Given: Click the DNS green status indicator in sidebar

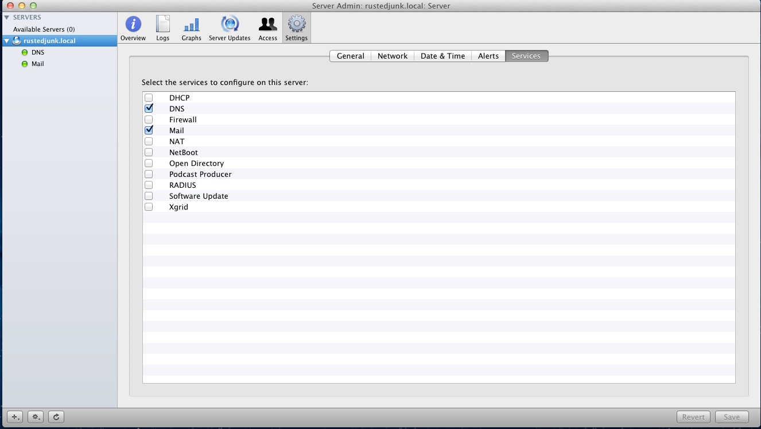Looking at the screenshot, I should (x=25, y=52).
